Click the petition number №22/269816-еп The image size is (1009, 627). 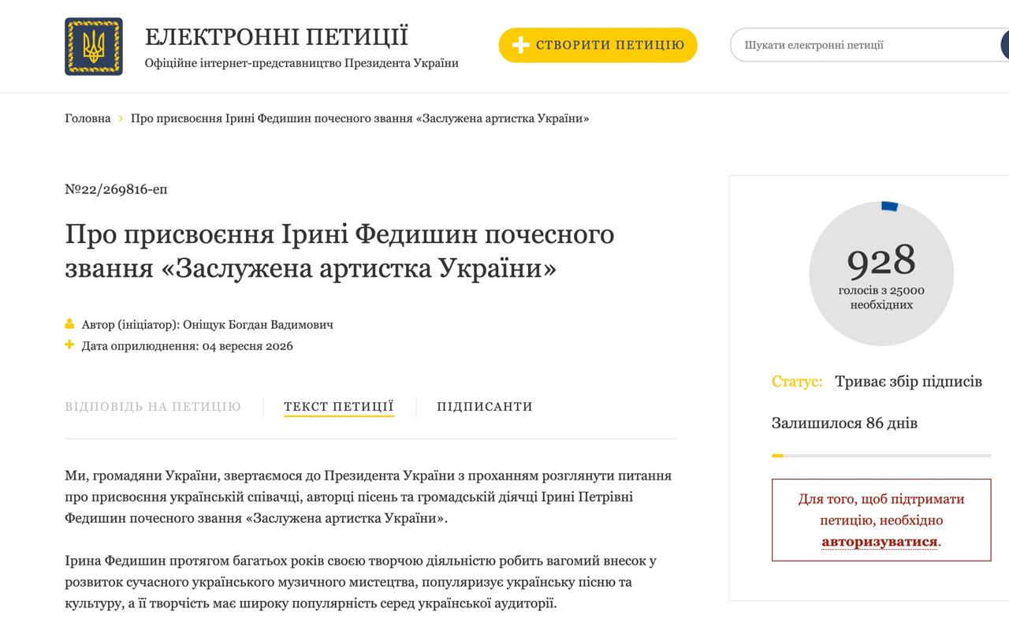pyautogui.click(x=116, y=189)
